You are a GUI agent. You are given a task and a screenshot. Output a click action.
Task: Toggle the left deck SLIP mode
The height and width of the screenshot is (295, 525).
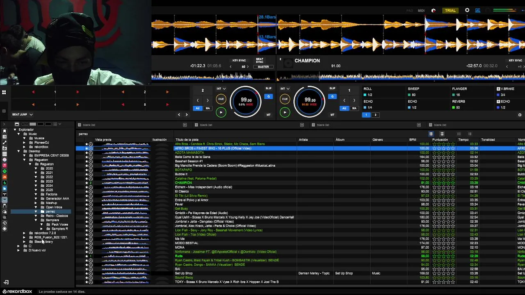[x=268, y=88]
